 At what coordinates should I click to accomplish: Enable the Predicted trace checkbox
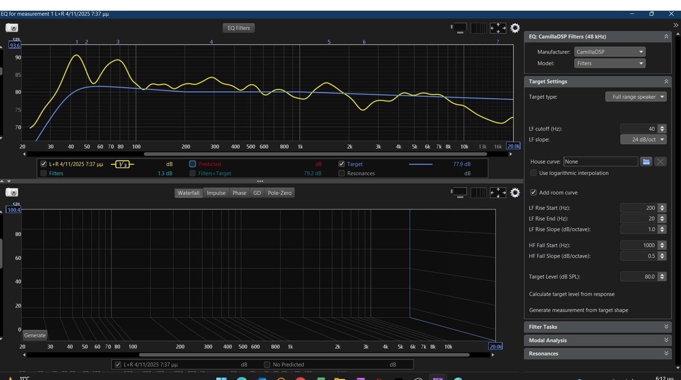192,164
